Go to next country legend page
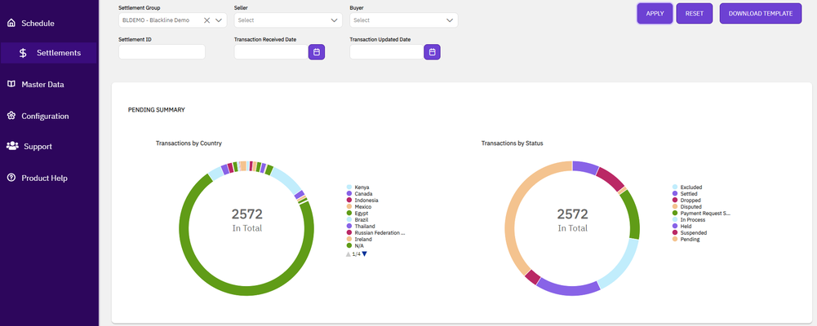Screen dimensions: 817x326 coord(365,253)
